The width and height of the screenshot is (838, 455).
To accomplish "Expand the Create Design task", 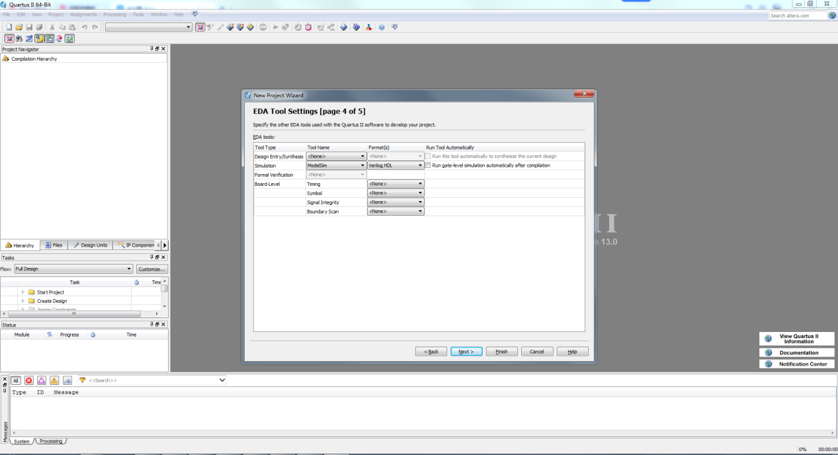I will point(23,301).
